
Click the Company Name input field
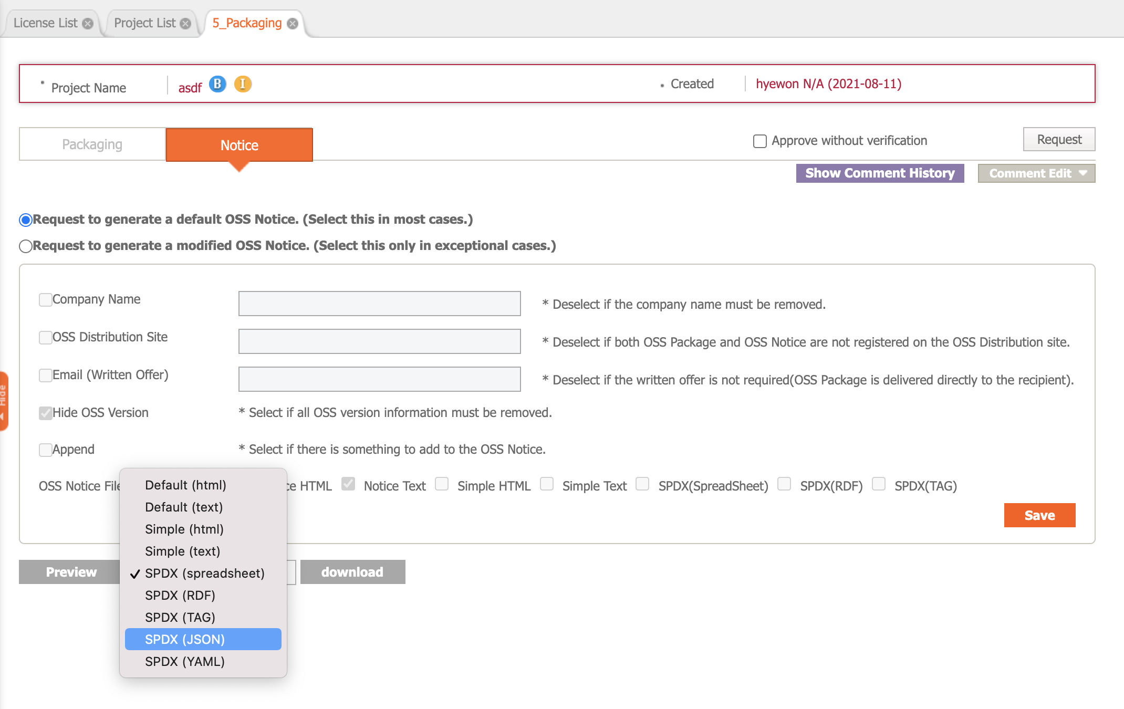pyautogui.click(x=379, y=304)
